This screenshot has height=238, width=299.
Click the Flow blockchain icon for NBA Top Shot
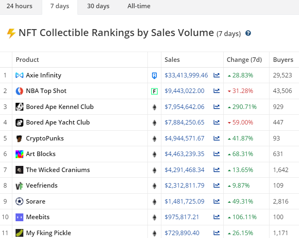click(x=154, y=91)
